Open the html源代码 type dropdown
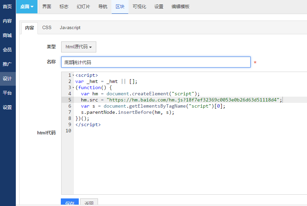 click(79, 47)
